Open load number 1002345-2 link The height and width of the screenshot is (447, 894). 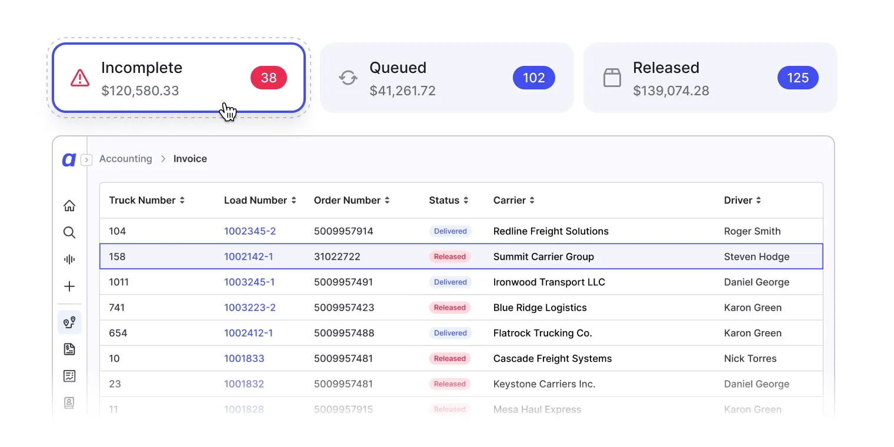point(250,231)
